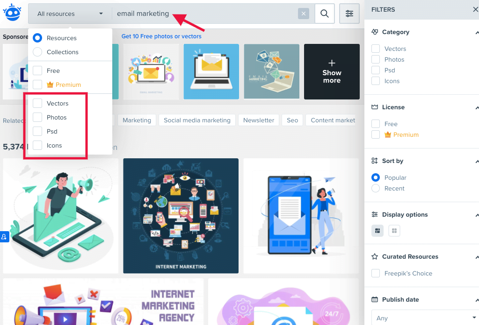Click the Content marketing related tag
479x325 pixels.
[331, 120]
